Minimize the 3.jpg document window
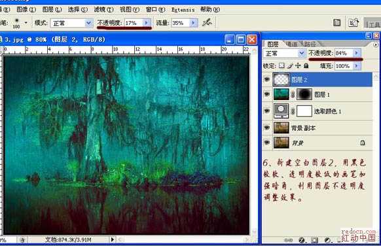 pos(229,39)
